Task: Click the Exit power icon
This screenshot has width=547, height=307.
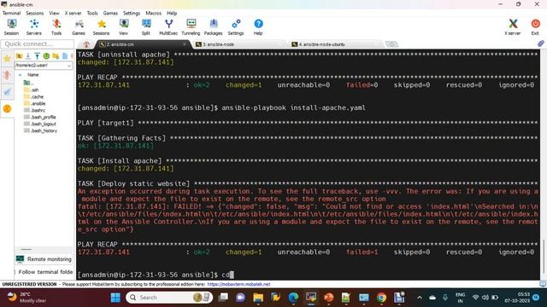Action: coord(535,27)
